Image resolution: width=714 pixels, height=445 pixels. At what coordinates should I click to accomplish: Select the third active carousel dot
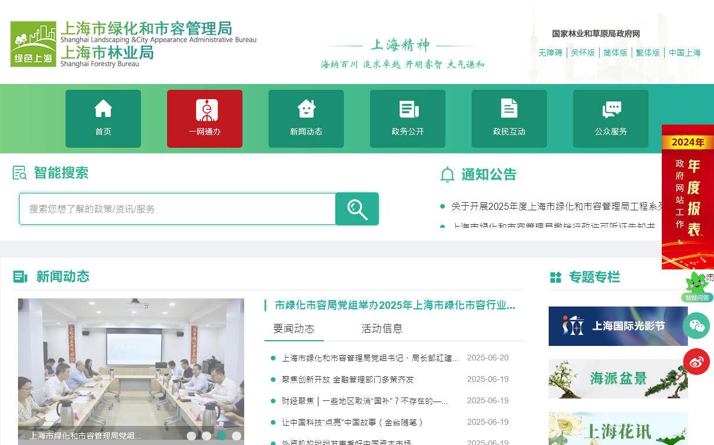tap(222, 436)
